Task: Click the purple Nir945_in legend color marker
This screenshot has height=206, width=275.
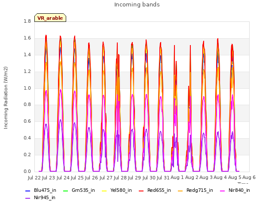Action: [27, 198]
